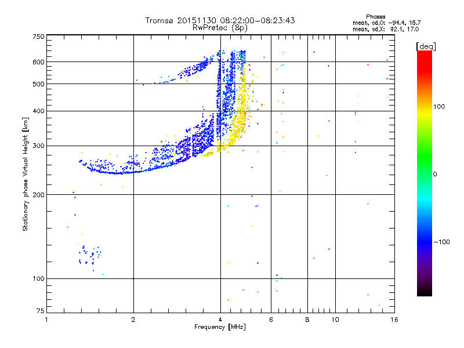Click the x-axis tick label '10'
This screenshot has height=348, width=464.
[x=335, y=320]
